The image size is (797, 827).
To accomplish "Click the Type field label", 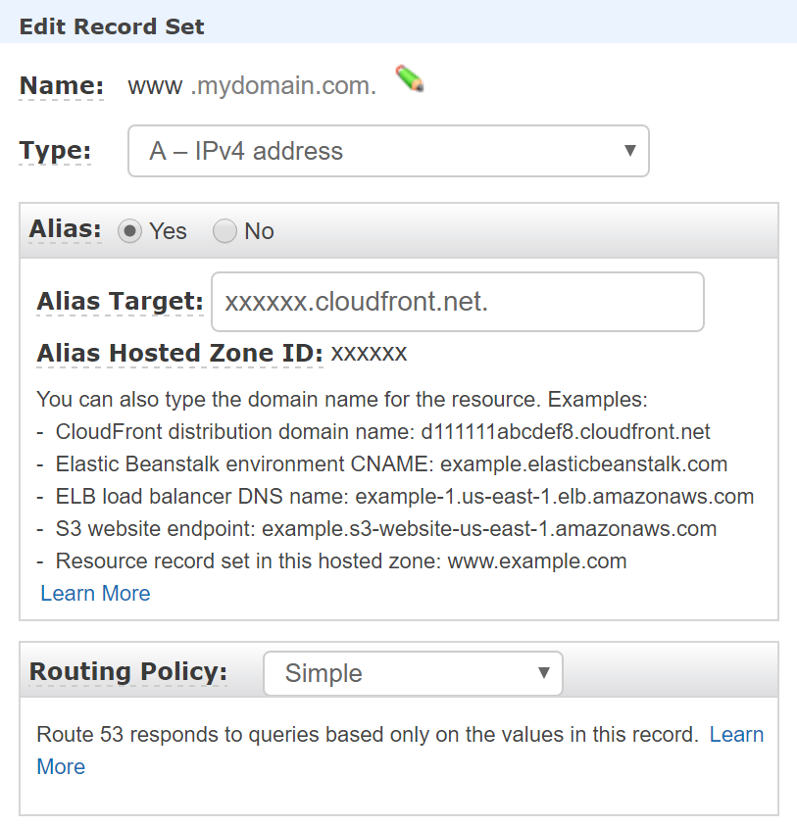I will tap(55, 151).
